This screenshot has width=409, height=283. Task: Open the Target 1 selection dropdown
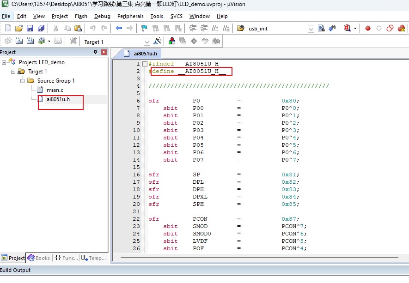[x=147, y=42]
